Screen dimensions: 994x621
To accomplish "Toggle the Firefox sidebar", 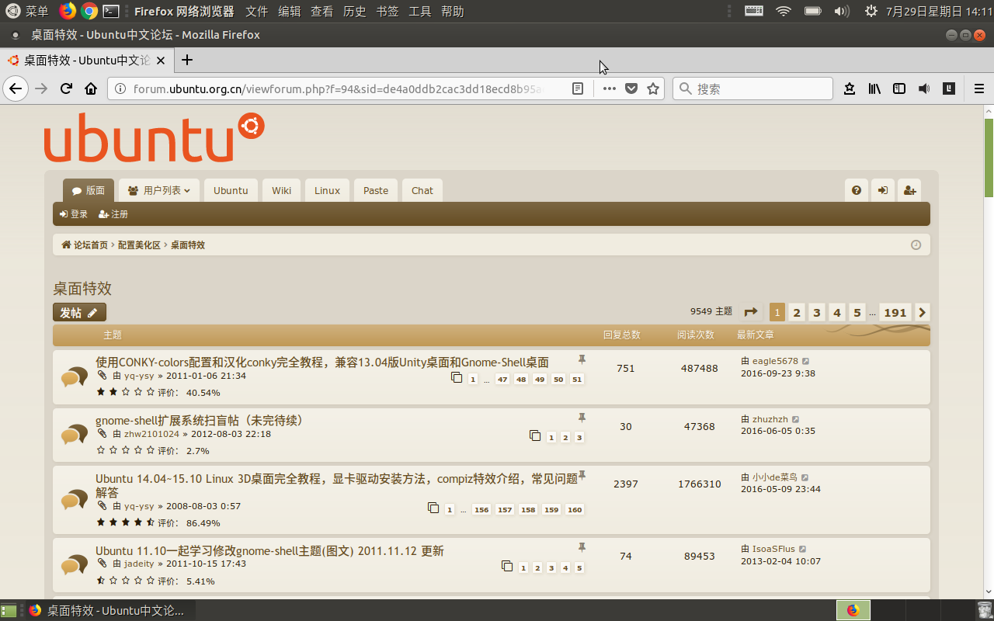I will point(899,88).
